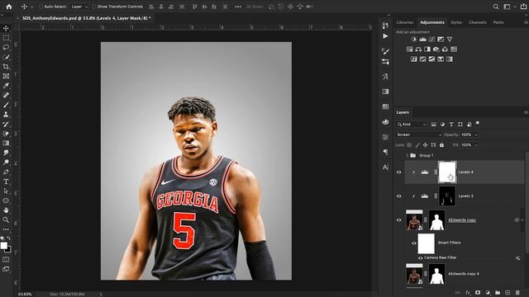
Task: Add an Exposure adjustment
Action: point(441,40)
